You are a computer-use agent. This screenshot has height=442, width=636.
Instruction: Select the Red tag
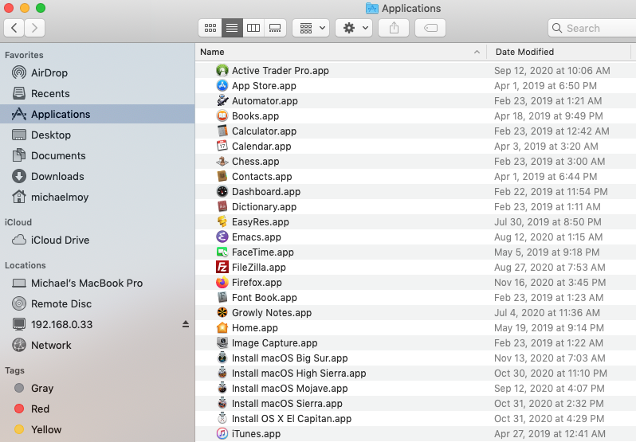click(x=97, y=409)
